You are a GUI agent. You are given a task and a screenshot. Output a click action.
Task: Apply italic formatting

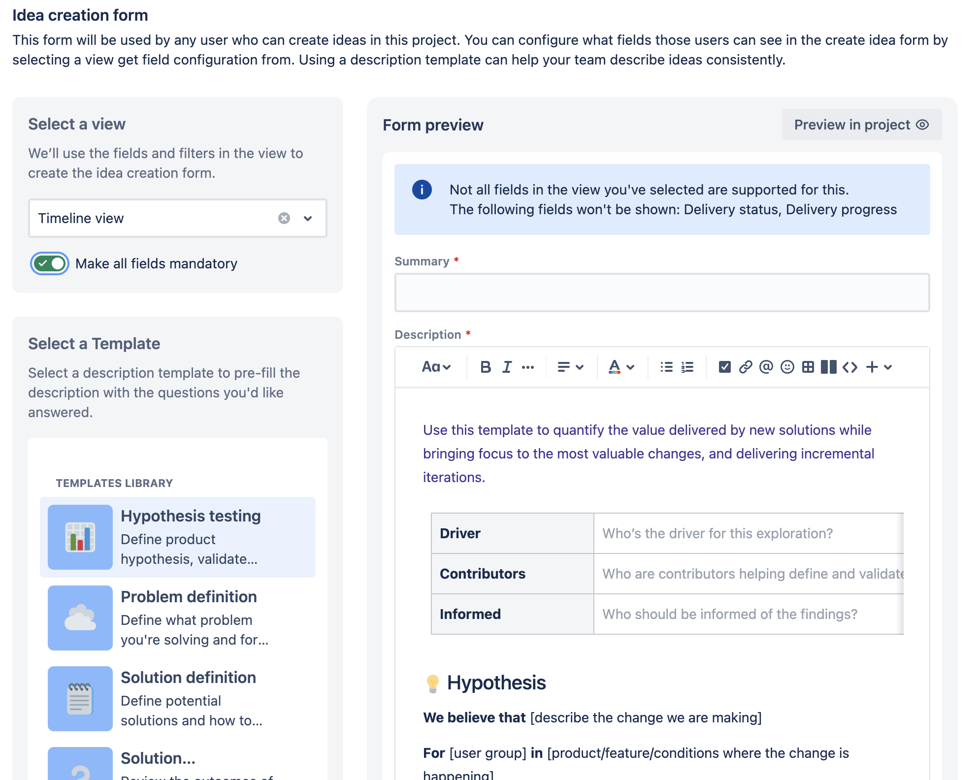pos(507,367)
